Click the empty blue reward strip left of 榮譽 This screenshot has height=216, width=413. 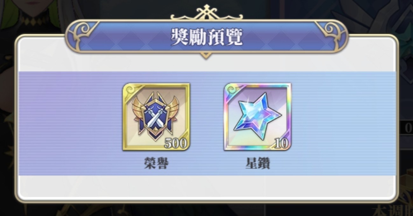point(70,123)
